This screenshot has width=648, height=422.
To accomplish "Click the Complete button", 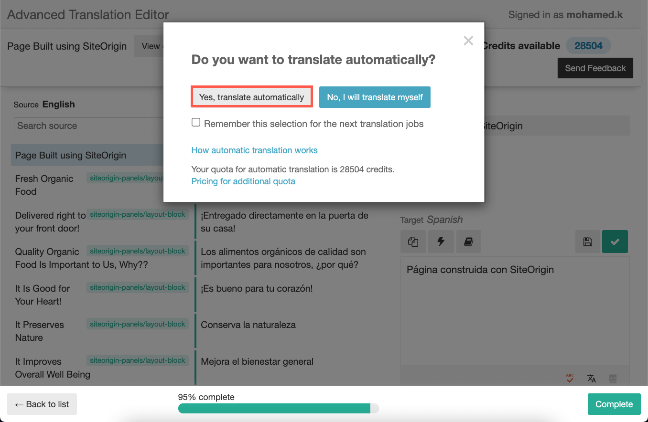I will click(614, 404).
